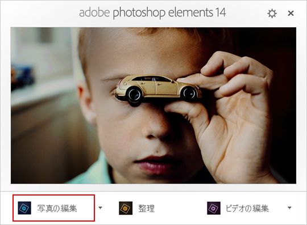Close the welcome screen with the X
Viewport: 307px width, 225px height.
coord(291,13)
